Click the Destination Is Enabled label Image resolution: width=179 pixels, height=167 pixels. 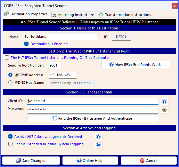(x=49, y=44)
